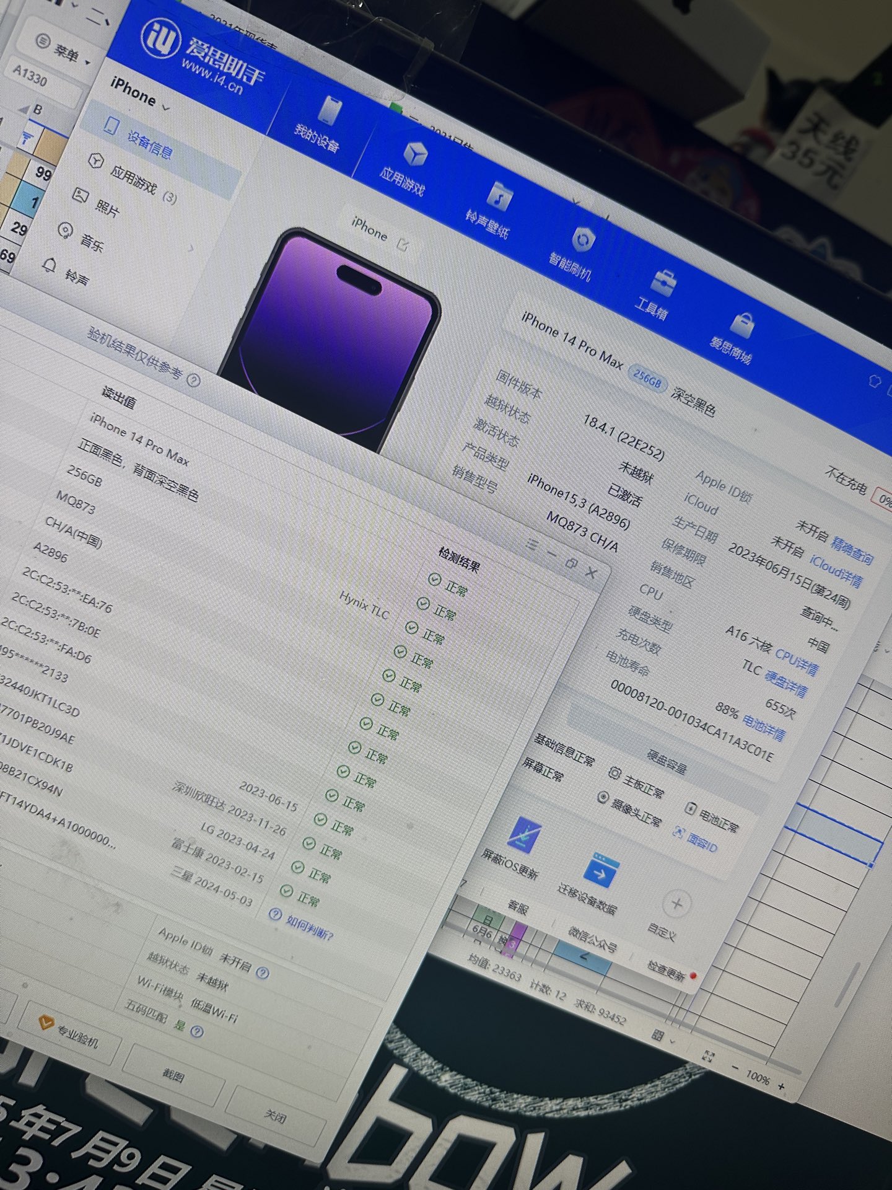This screenshot has width=892, height=1190.
Task: Click the fullscreen icon in the spreadsheet status bar
Action: [708, 1056]
